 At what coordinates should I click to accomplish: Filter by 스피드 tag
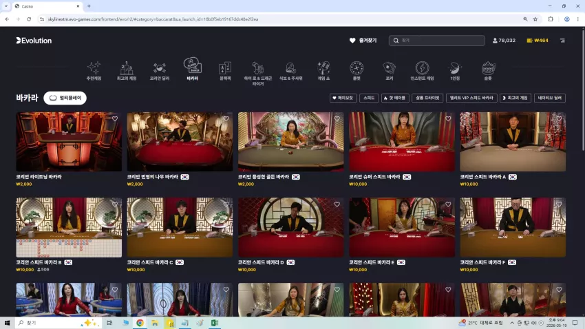coord(369,98)
